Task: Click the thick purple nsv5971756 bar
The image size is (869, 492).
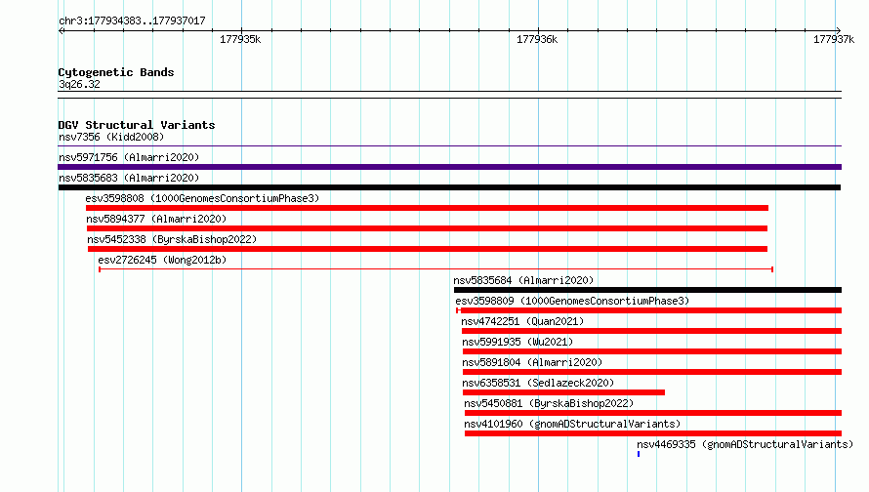Action: [x=449, y=167]
